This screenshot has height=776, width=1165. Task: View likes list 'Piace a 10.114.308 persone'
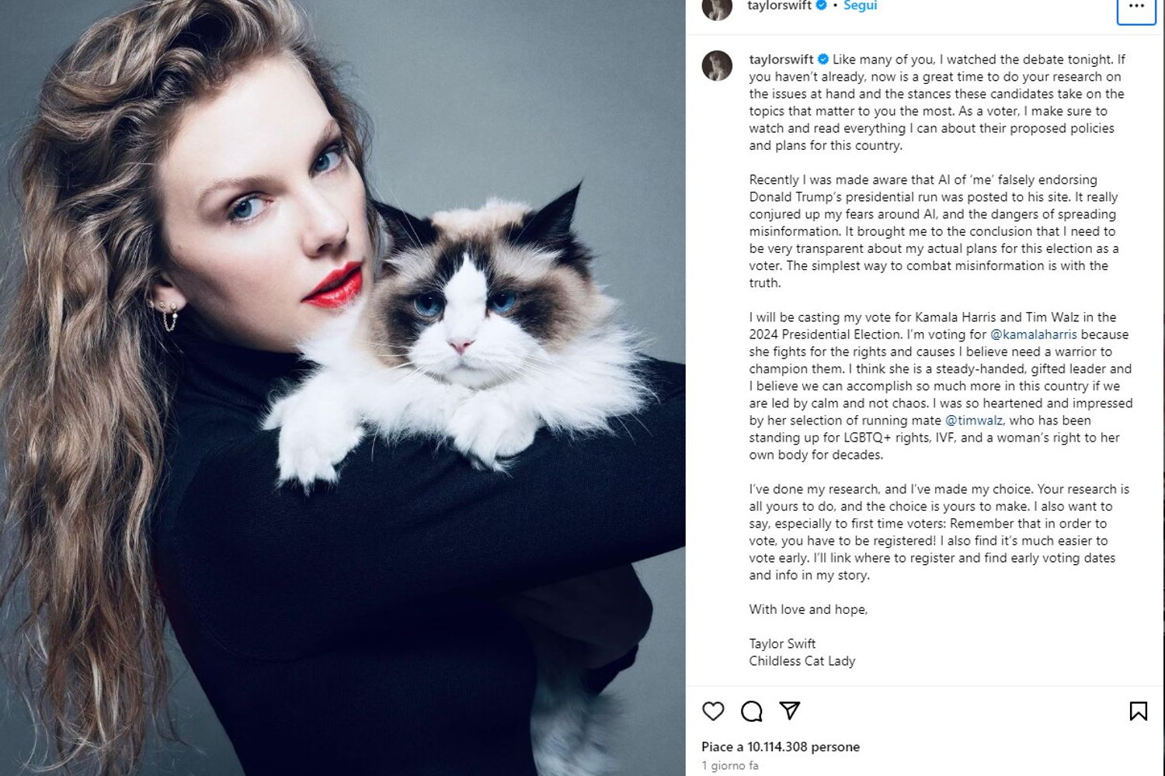781,747
